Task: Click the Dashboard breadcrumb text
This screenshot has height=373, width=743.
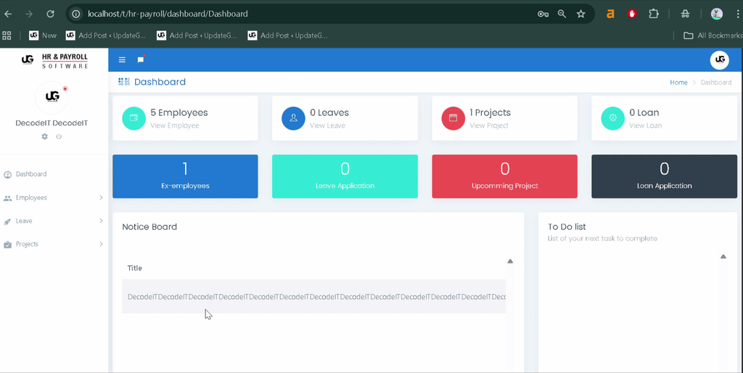Action: pos(716,83)
